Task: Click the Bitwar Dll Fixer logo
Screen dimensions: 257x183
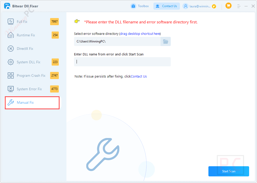Action: pos(7,6)
